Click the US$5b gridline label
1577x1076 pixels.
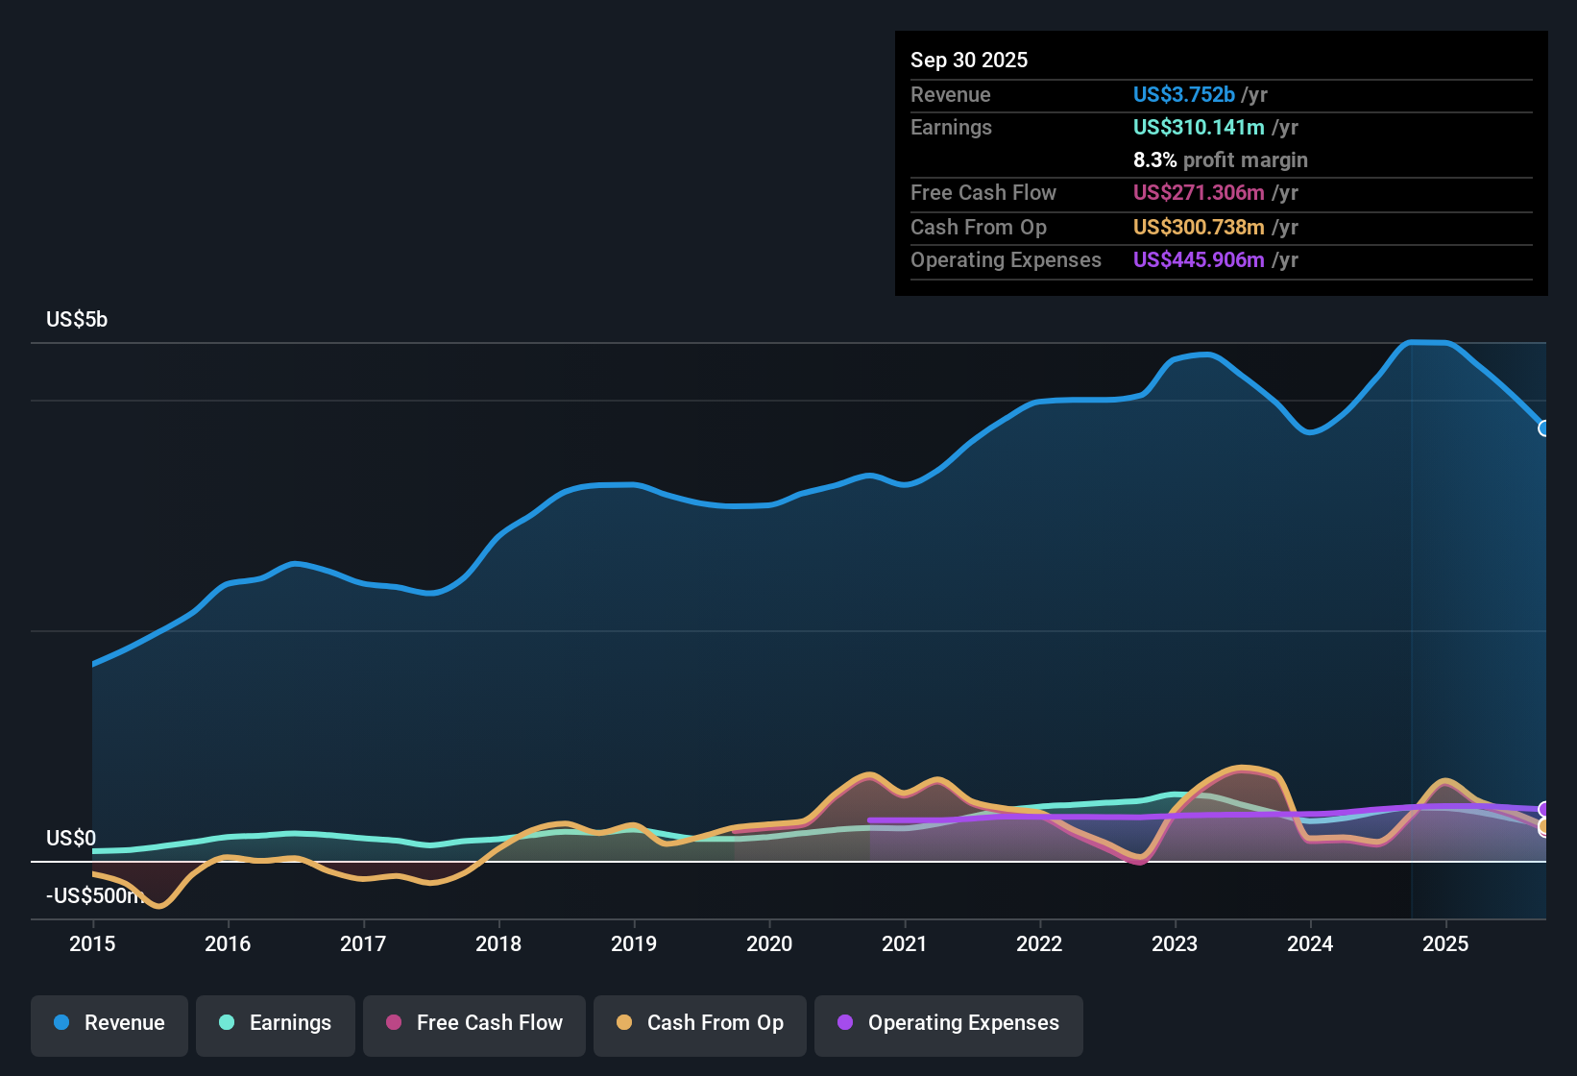[x=77, y=319]
